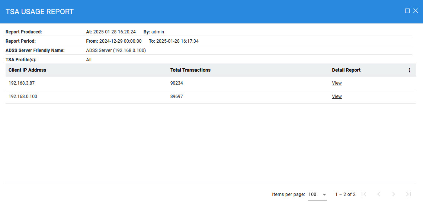Close the TSA Usage Report dialog
The height and width of the screenshot is (203, 423).
(x=416, y=11)
